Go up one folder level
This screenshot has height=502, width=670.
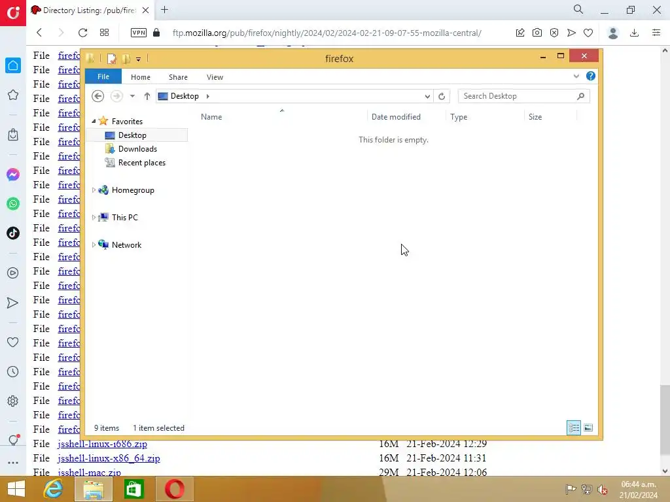tap(147, 96)
